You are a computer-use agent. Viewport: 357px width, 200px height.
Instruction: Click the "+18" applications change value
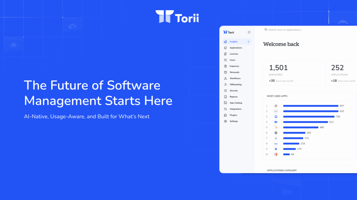pos(334,81)
